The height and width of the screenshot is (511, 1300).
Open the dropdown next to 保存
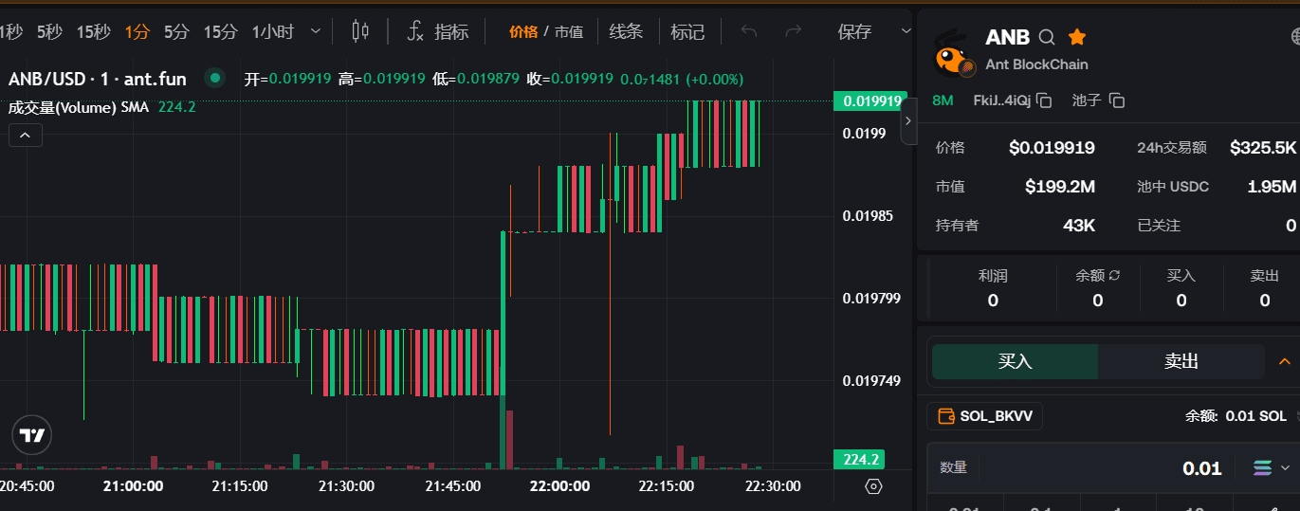point(905,31)
